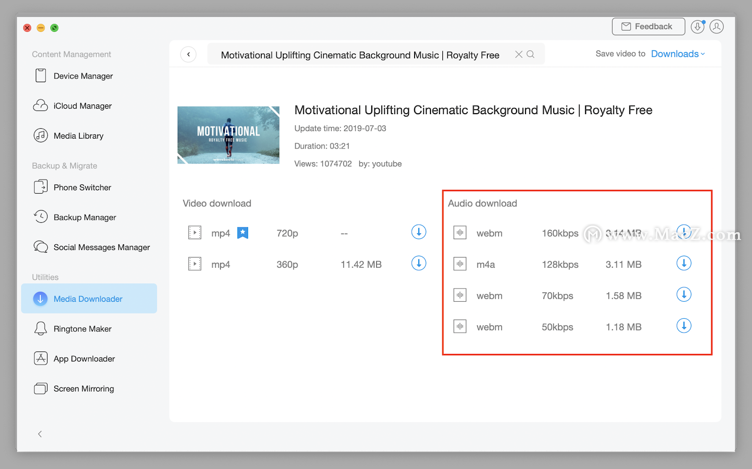Download the m4a 128kbps audio
The width and height of the screenshot is (752, 469).
tap(684, 263)
